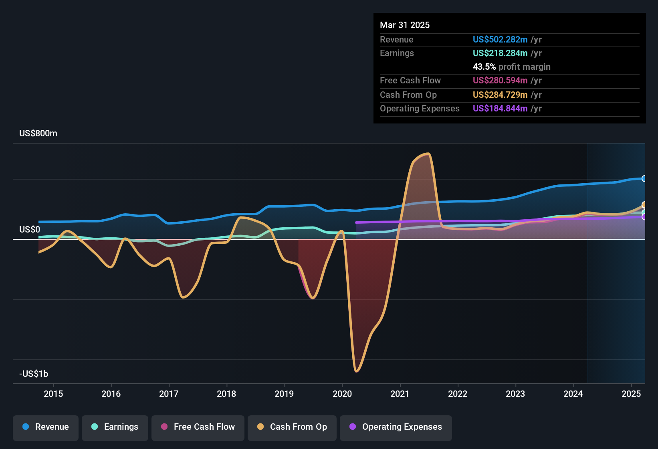Toggle the Cash From Op legend button

(x=292, y=427)
